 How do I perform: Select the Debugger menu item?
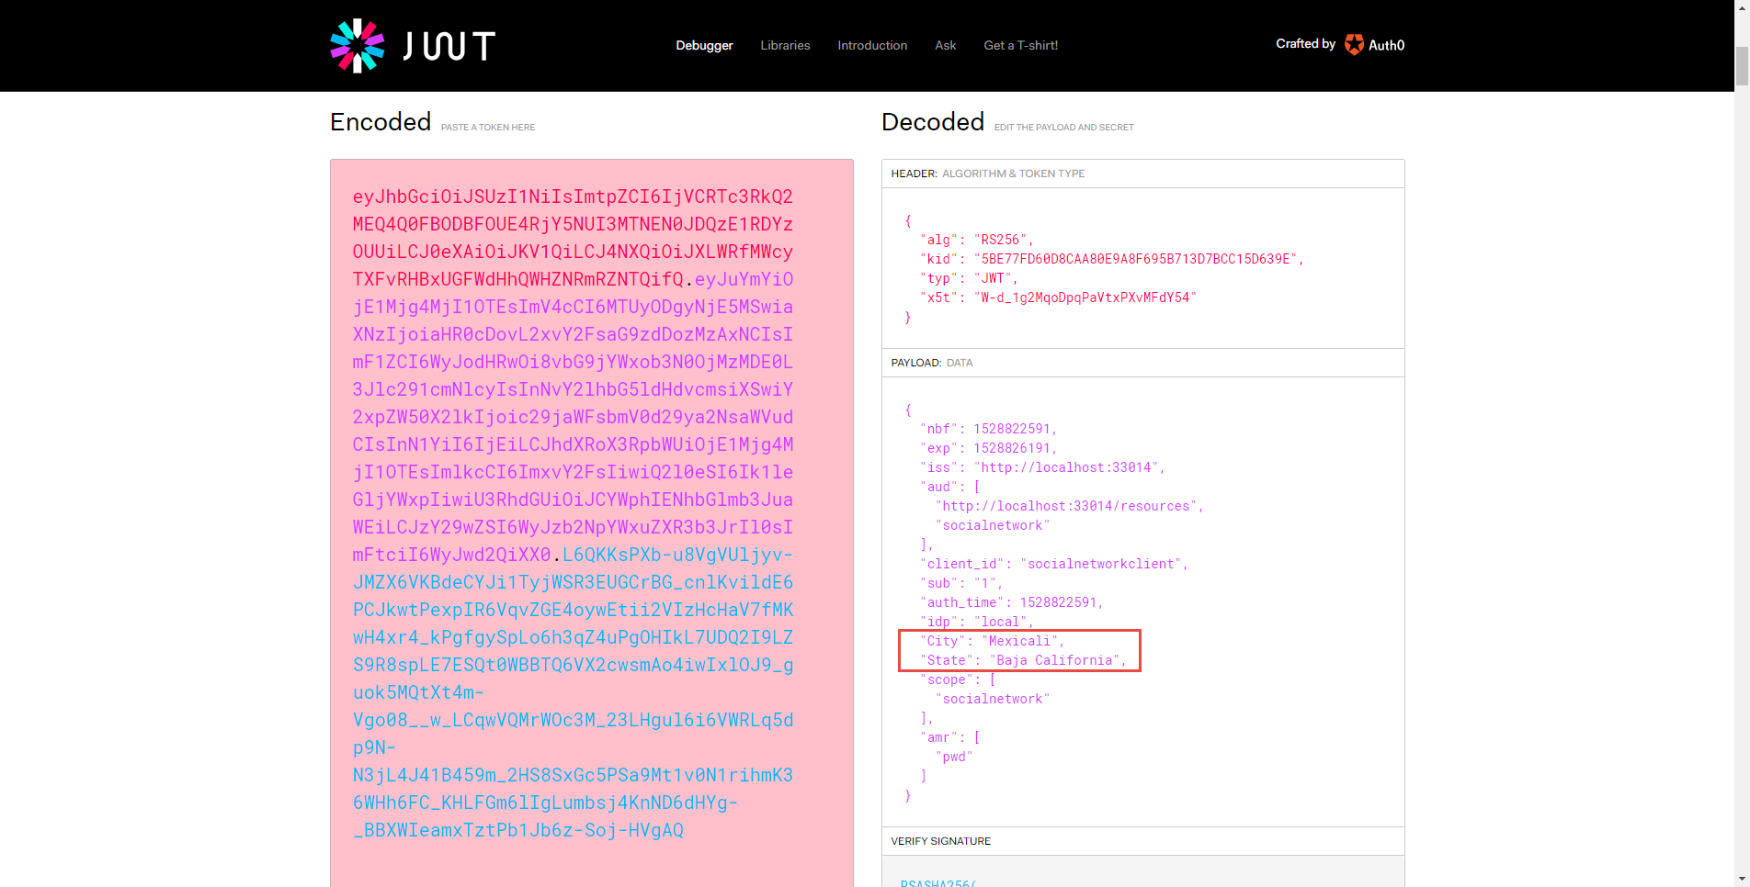(x=703, y=45)
